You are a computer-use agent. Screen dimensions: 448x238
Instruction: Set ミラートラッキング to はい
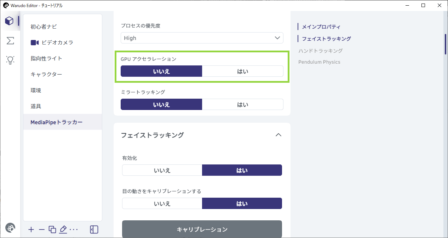tap(242, 104)
